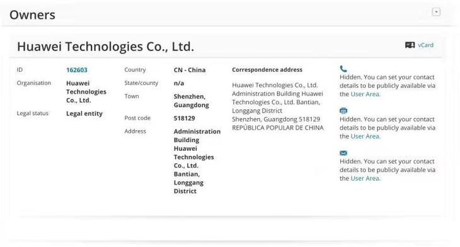Click the Correspondence address heading

[x=267, y=70]
